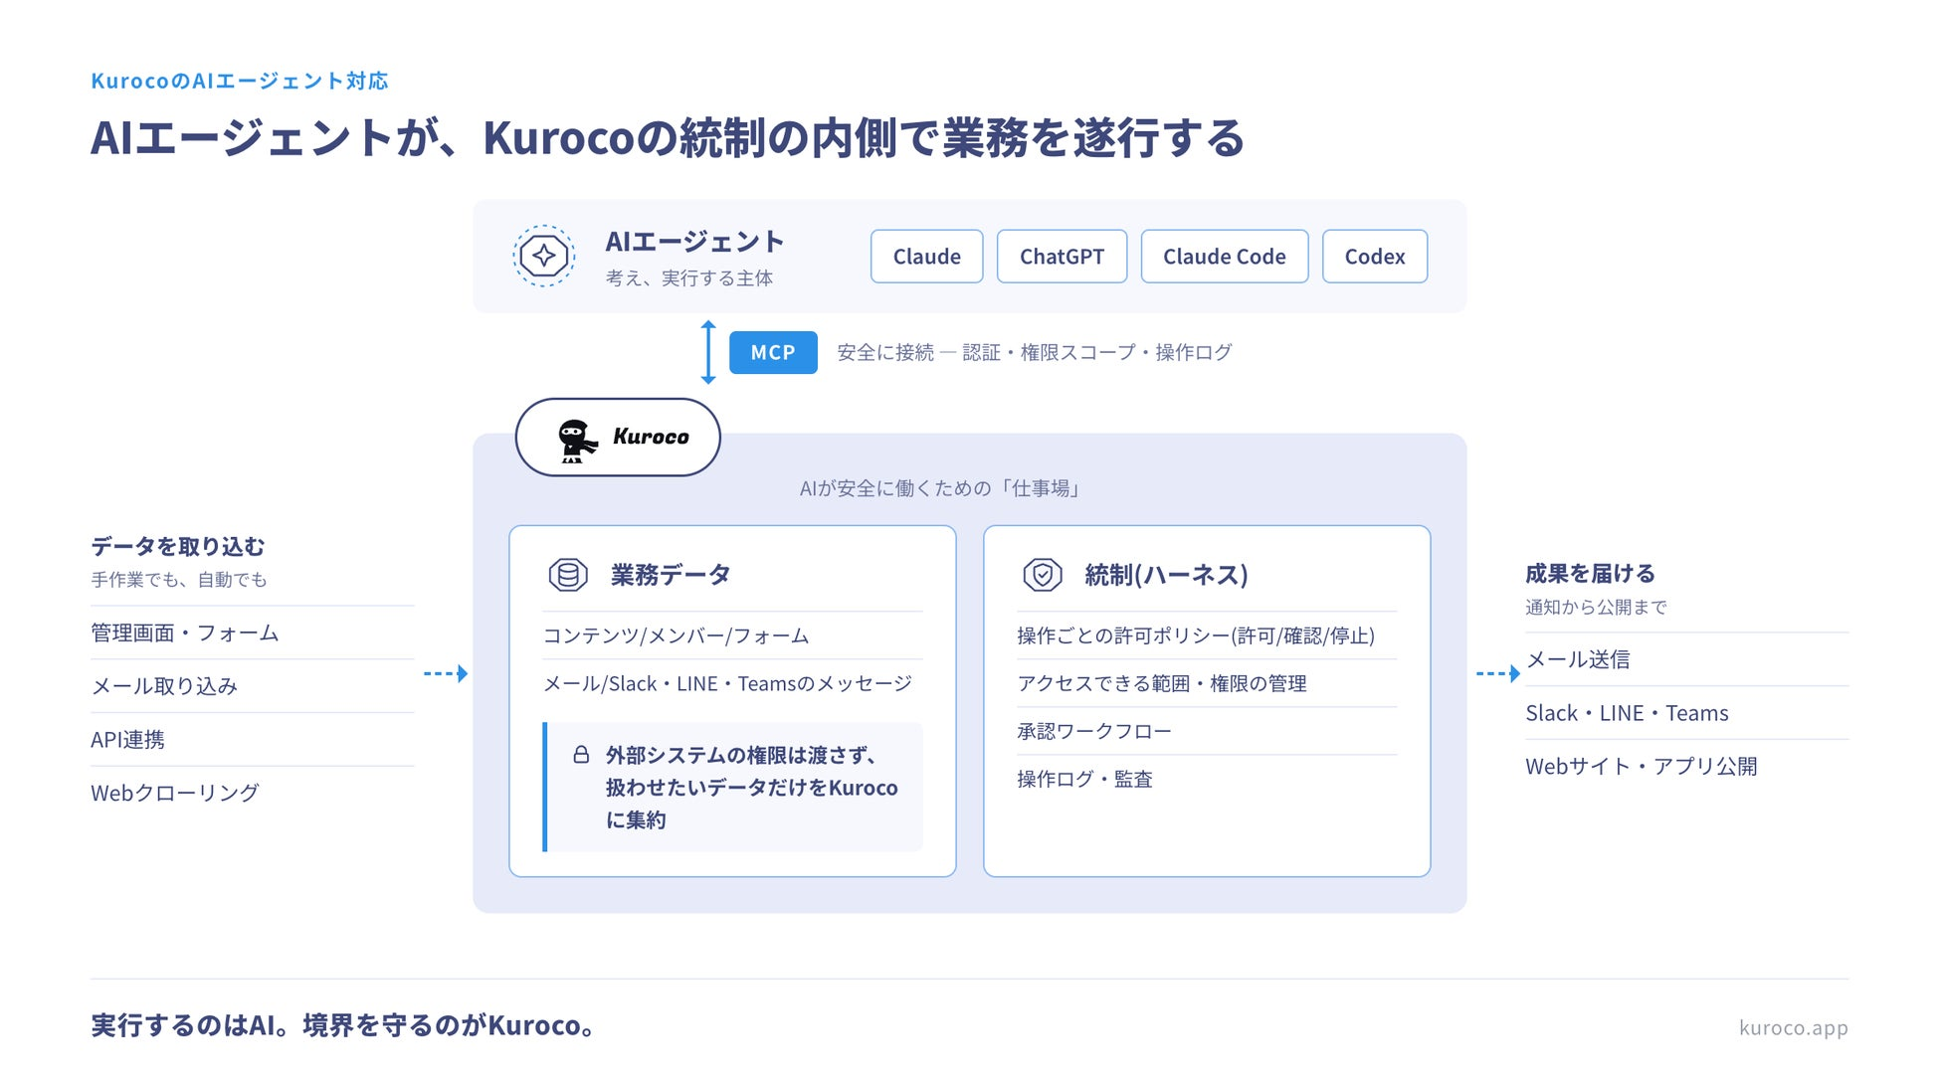Select the Claude Code button
1940x1085 pixels.
click(1225, 257)
